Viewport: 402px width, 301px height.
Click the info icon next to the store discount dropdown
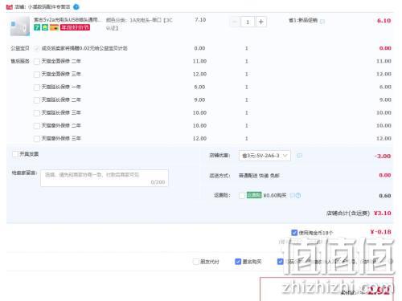[x=299, y=156]
